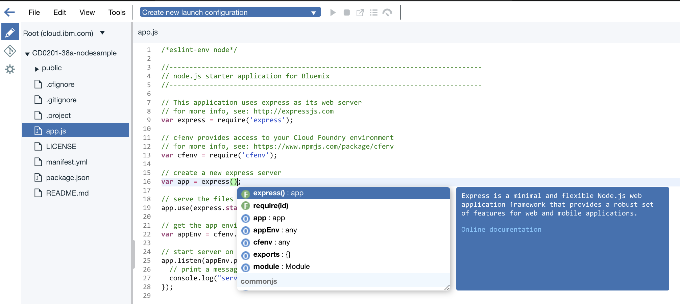Screen dimensions: 680x304
Task: Open the .gitignore file name
Action: pyautogui.click(x=61, y=100)
